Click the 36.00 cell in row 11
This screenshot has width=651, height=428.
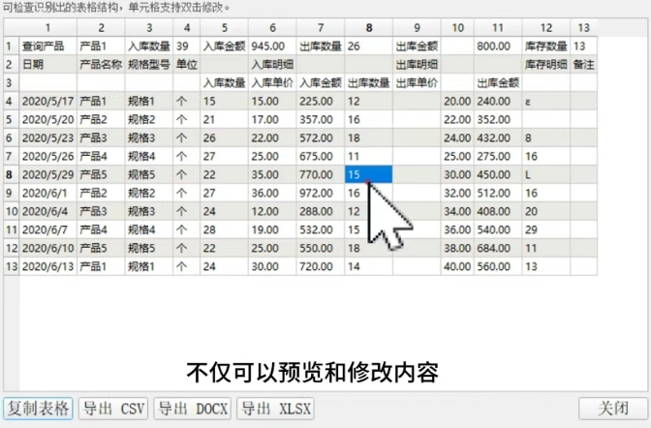(457, 229)
